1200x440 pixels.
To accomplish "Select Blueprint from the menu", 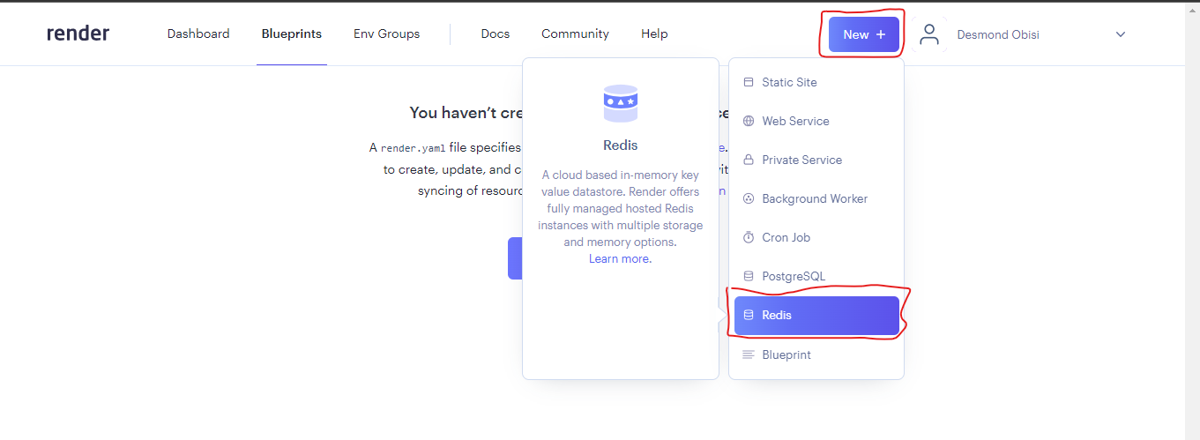I will pyautogui.click(x=816, y=354).
